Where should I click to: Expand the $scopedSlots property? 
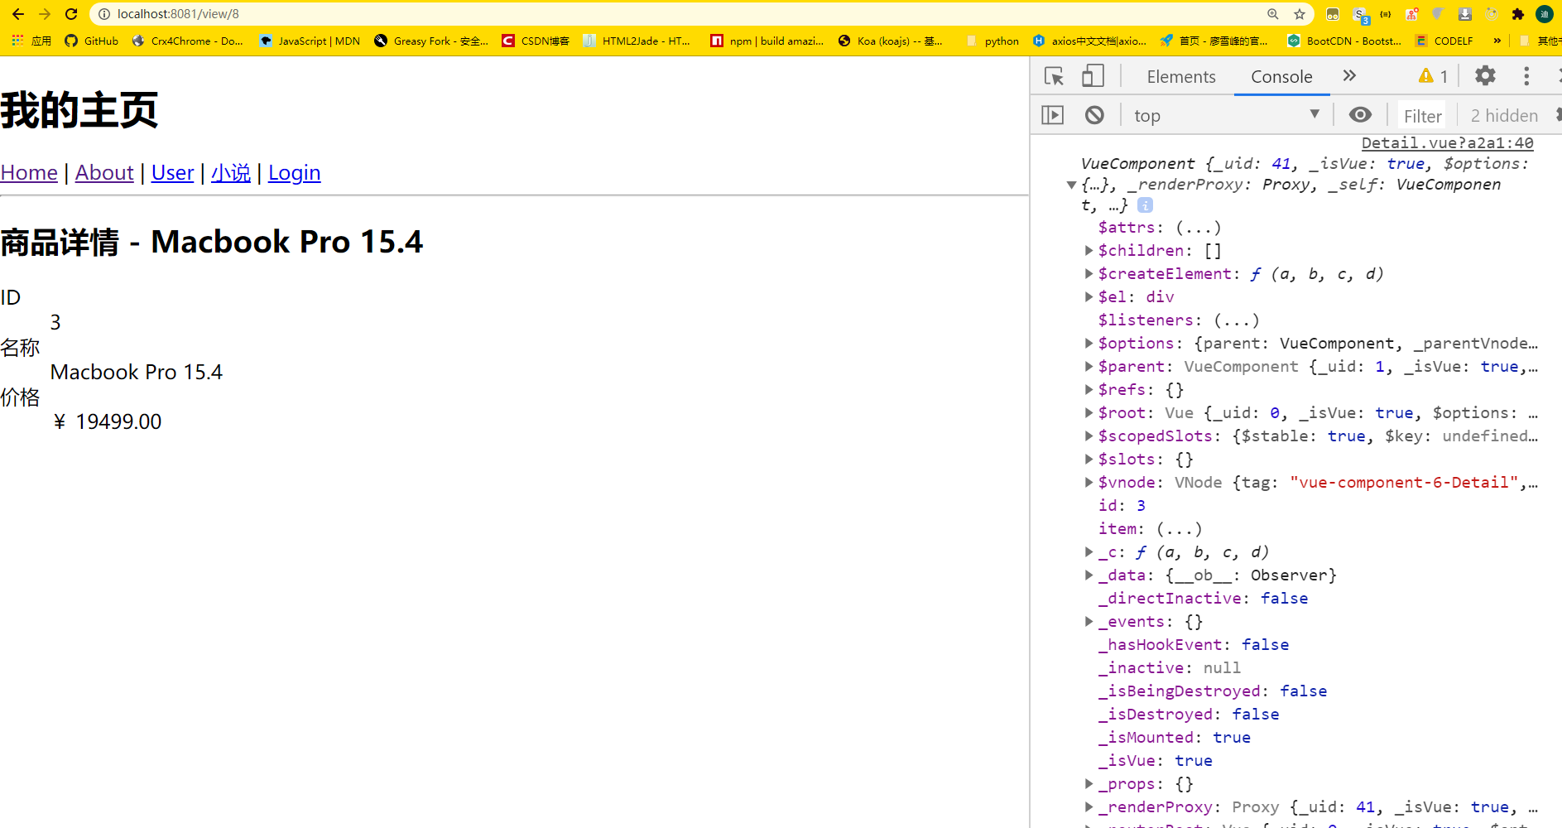coord(1089,436)
